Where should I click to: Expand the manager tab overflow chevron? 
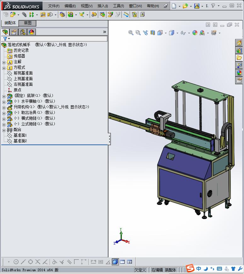click(105, 32)
